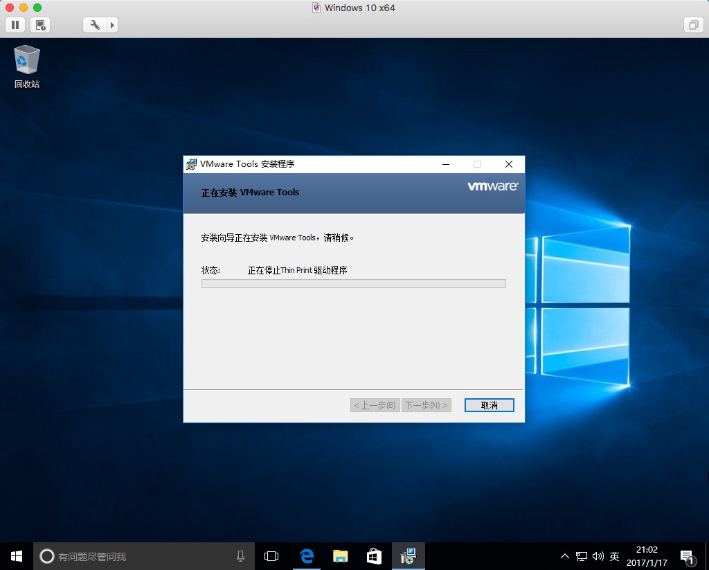
Task: Open virtual machine settings wrench
Action: pyautogui.click(x=95, y=25)
